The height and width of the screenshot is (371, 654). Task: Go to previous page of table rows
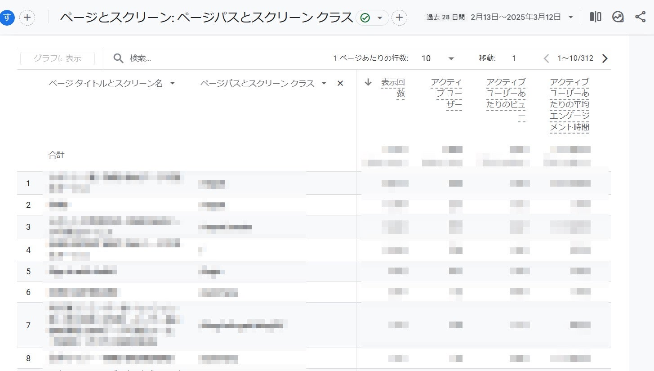click(547, 58)
